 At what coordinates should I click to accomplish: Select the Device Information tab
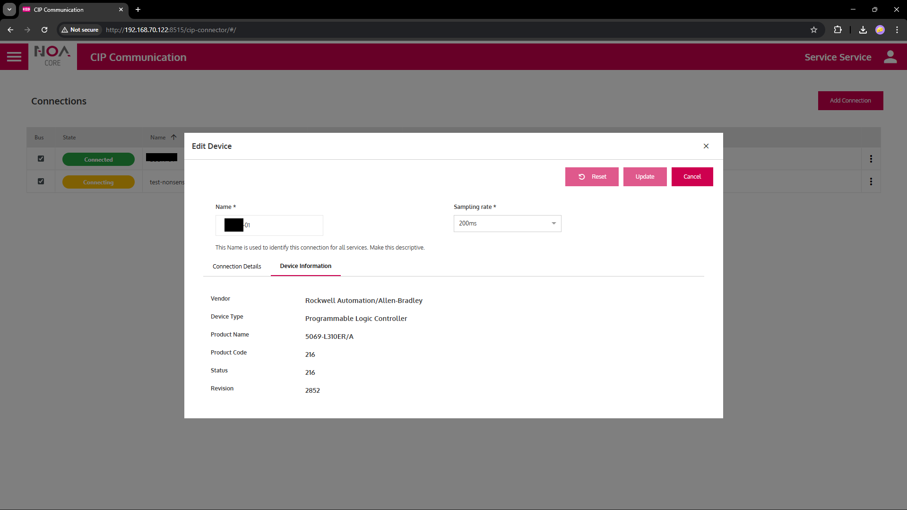[x=305, y=266]
